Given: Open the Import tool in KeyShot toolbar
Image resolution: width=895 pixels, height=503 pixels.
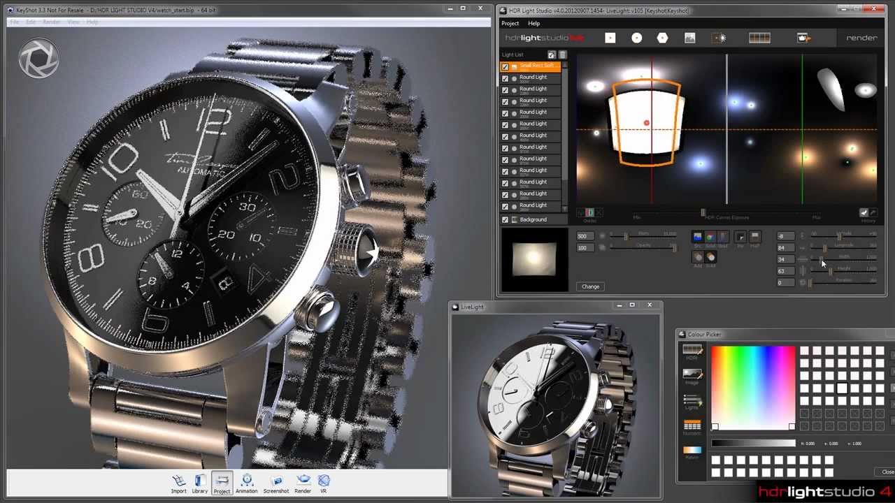Looking at the screenshot, I should point(178,483).
